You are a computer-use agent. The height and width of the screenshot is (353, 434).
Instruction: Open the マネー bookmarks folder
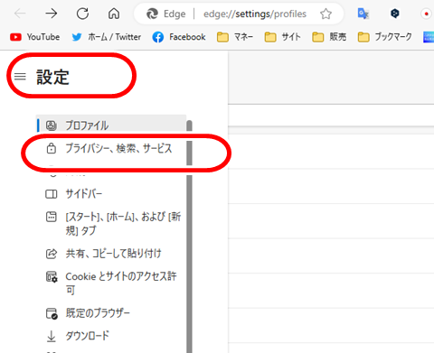tap(235, 37)
